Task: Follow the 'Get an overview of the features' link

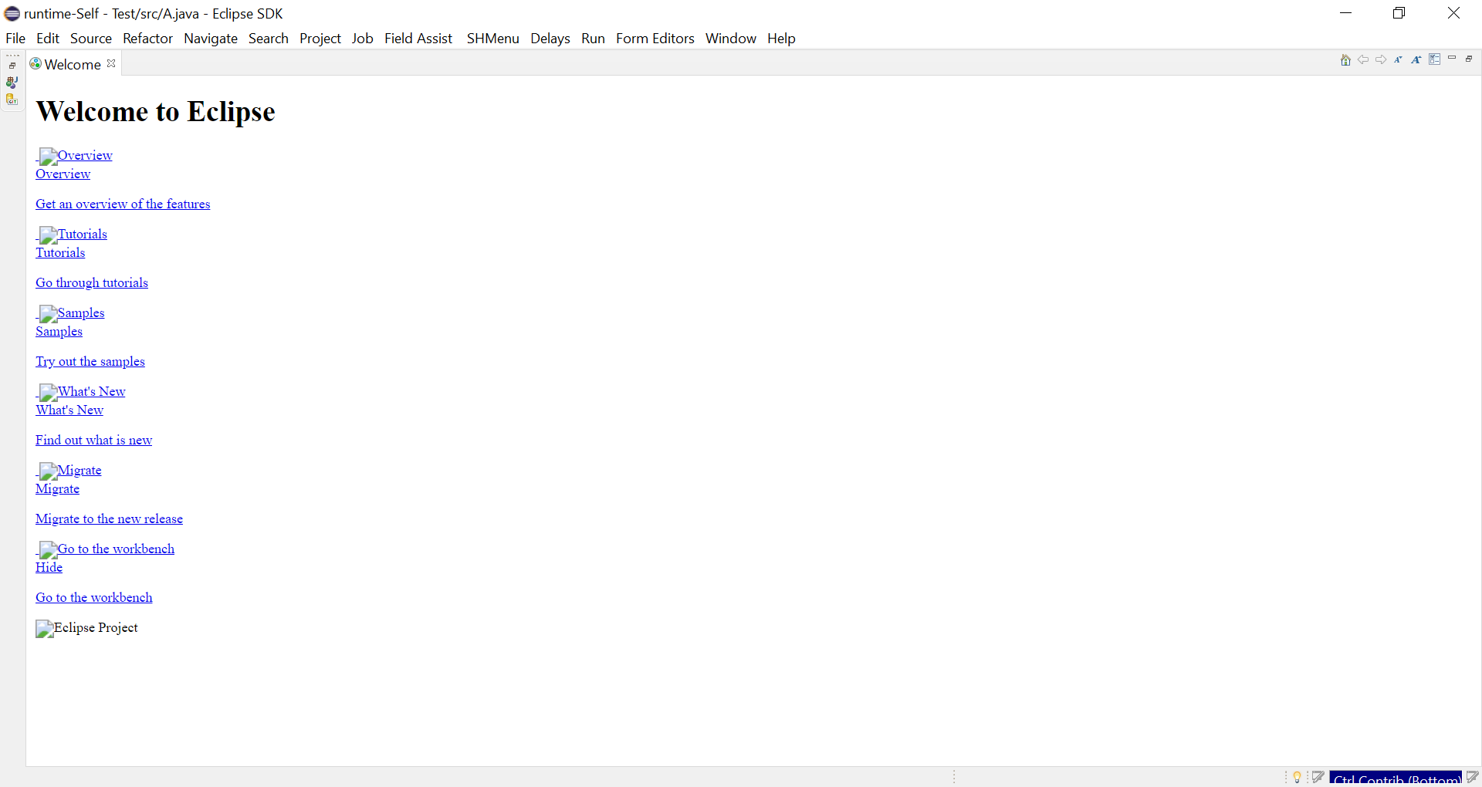Action: click(123, 204)
